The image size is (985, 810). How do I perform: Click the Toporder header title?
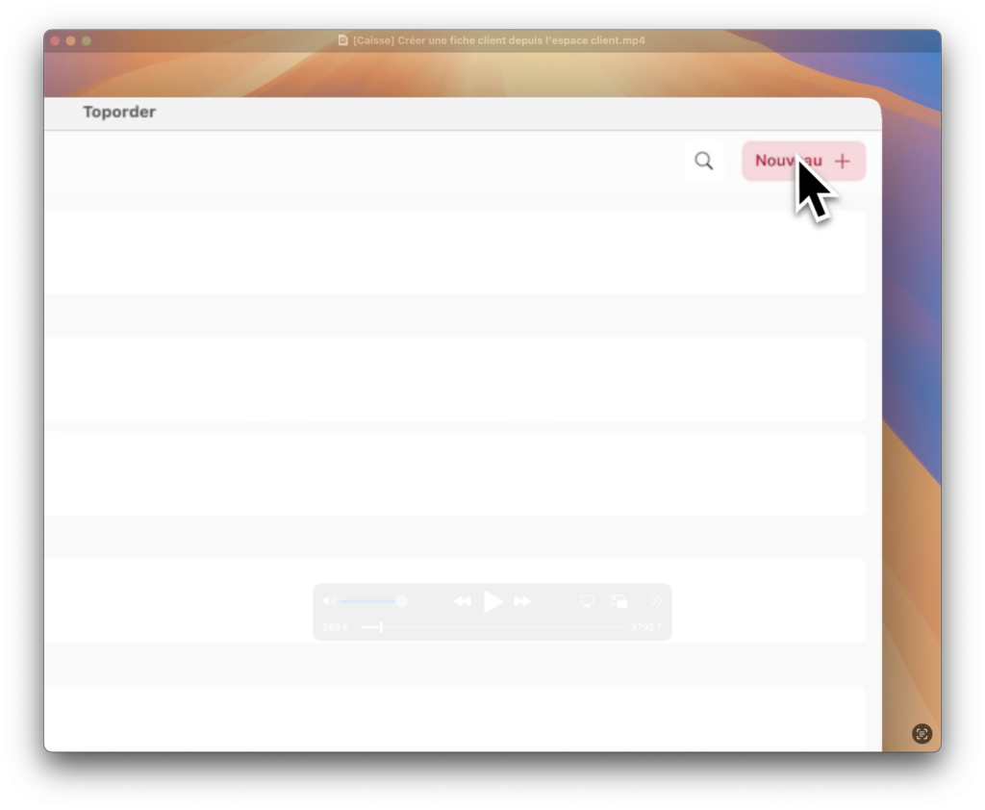pos(119,112)
